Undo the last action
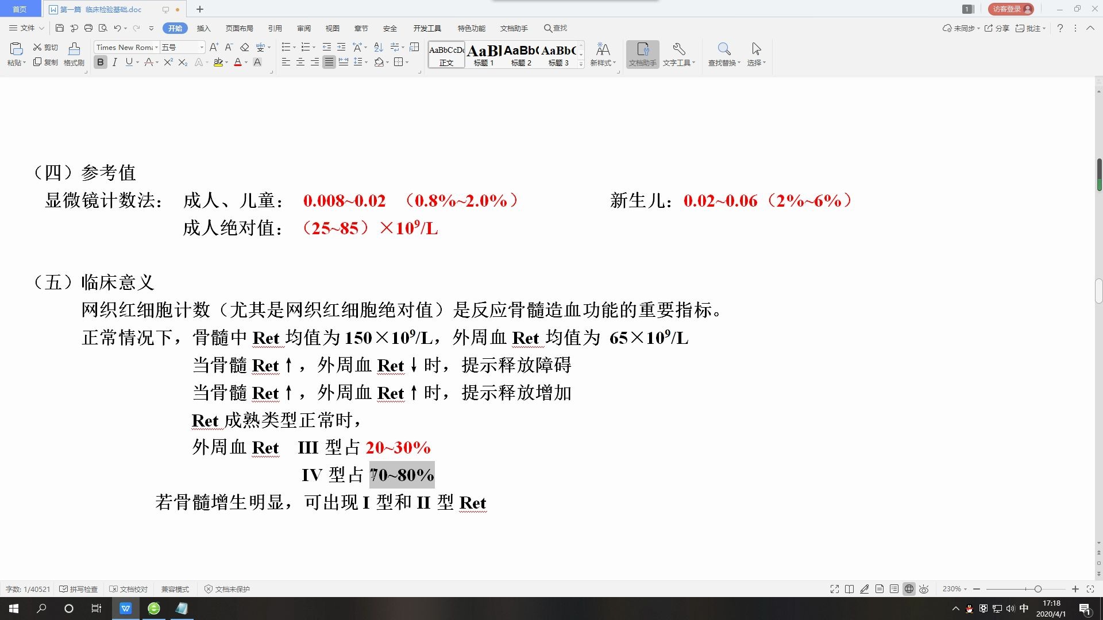Image resolution: width=1103 pixels, height=620 pixels. [x=117, y=28]
